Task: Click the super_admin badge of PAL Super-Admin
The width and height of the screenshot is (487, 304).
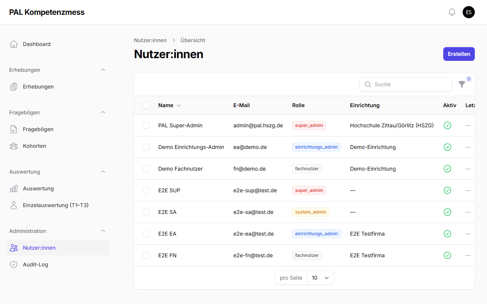Action: pos(309,125)
